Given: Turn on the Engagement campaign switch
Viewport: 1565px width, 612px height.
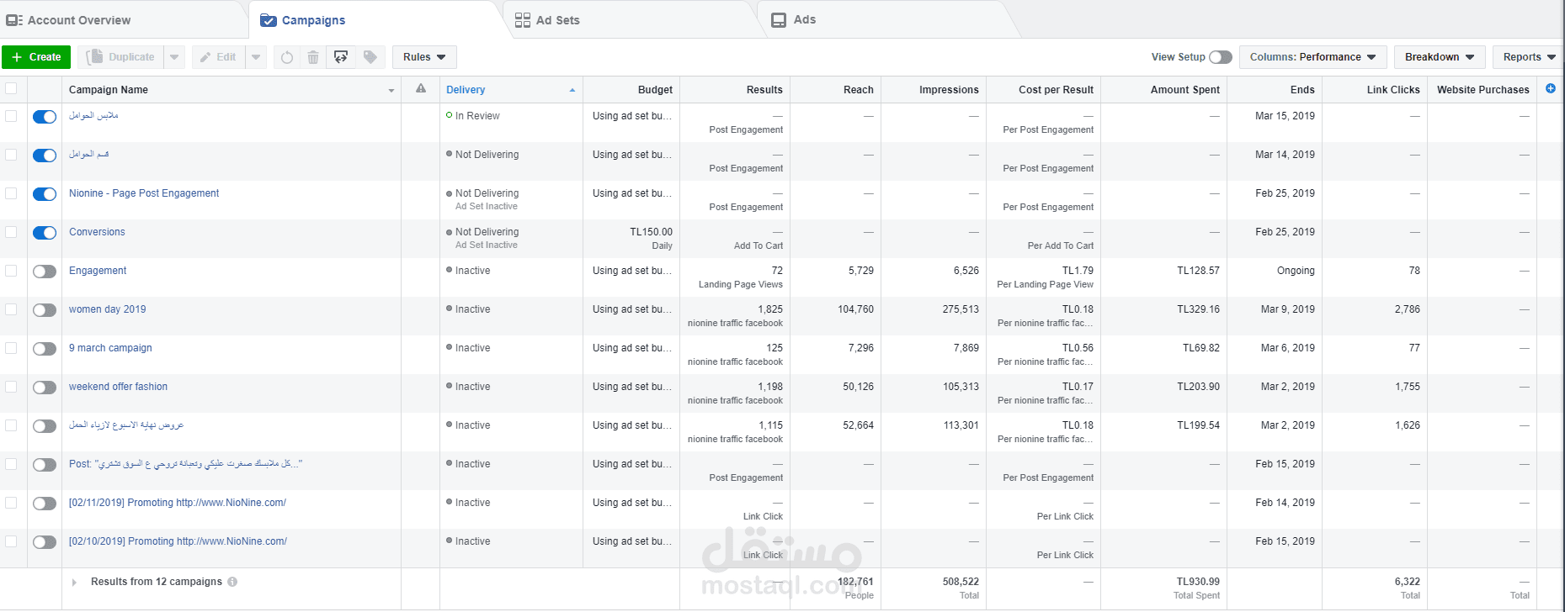Looking at the screenshot, I should pos(45,272).
